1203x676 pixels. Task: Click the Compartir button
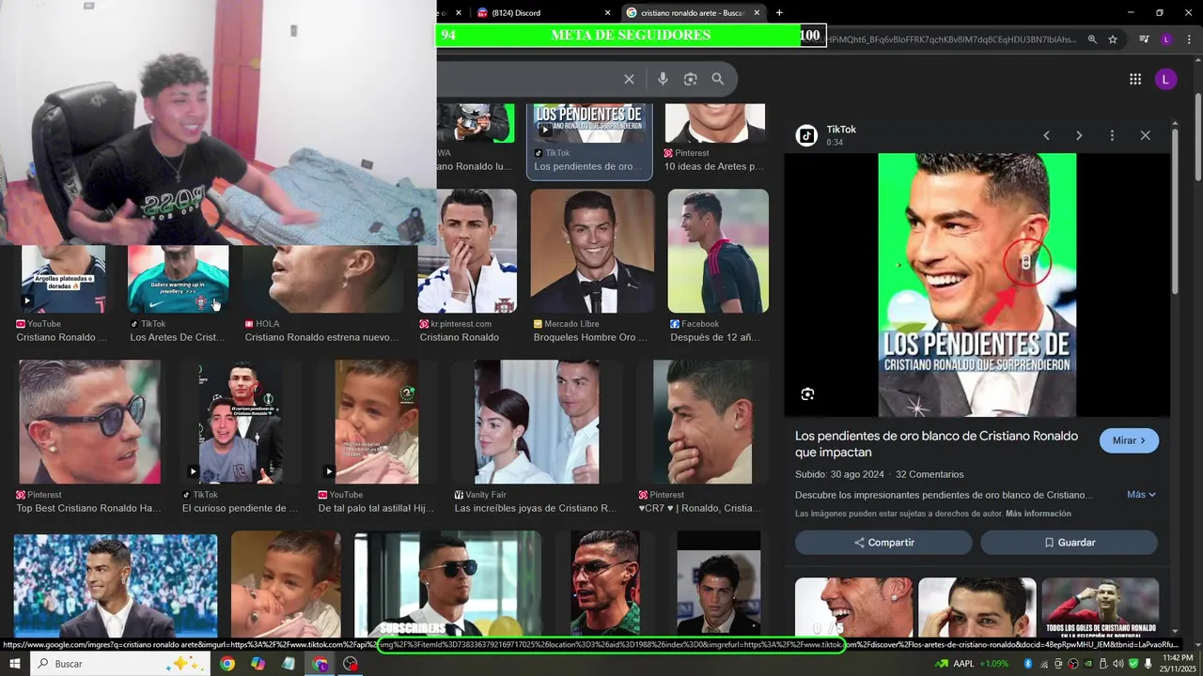coord(883,543)
